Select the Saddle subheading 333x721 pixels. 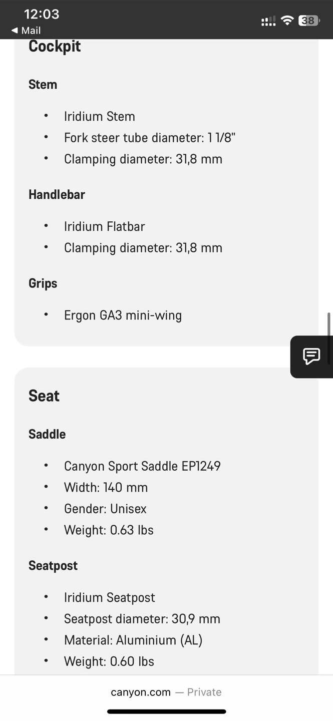pyautogui.click(x=47, y=434)
